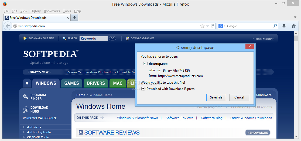This screenshot has height=141, width=301.
Task: Open the Software Blog link
Action: coord(212,118)
